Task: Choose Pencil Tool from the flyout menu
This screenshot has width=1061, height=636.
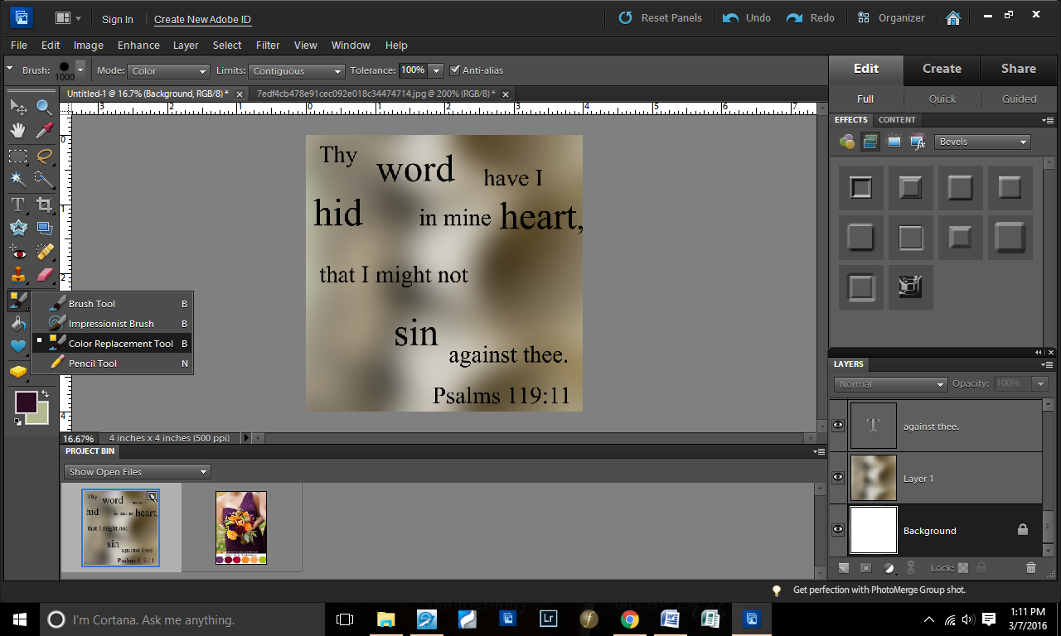Action: pyautogui.click(x=93, y=364)
